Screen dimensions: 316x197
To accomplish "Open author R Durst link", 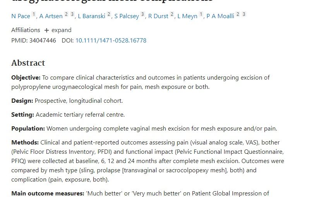I will (158, 16).
